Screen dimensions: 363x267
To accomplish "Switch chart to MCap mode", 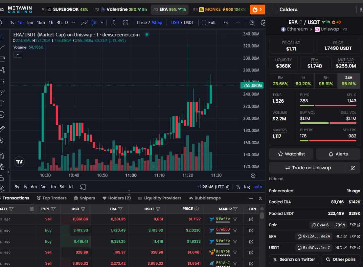I will pyautogui.click(x=157, y=22).
